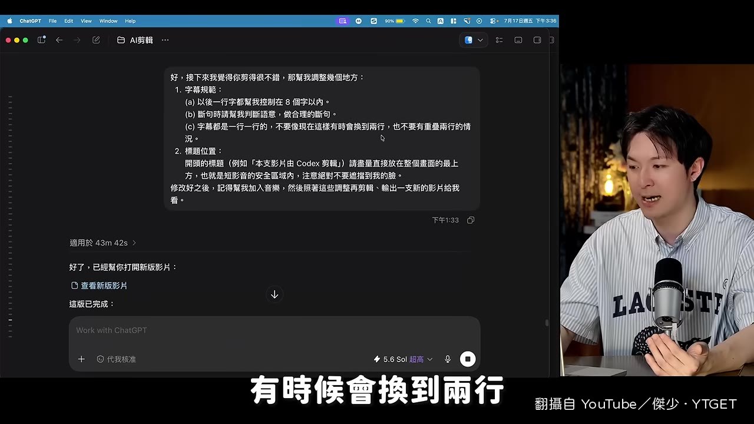The image size is (754, 424).
Task: Open the three-dot more options menu
Action: tap(165, 40)
